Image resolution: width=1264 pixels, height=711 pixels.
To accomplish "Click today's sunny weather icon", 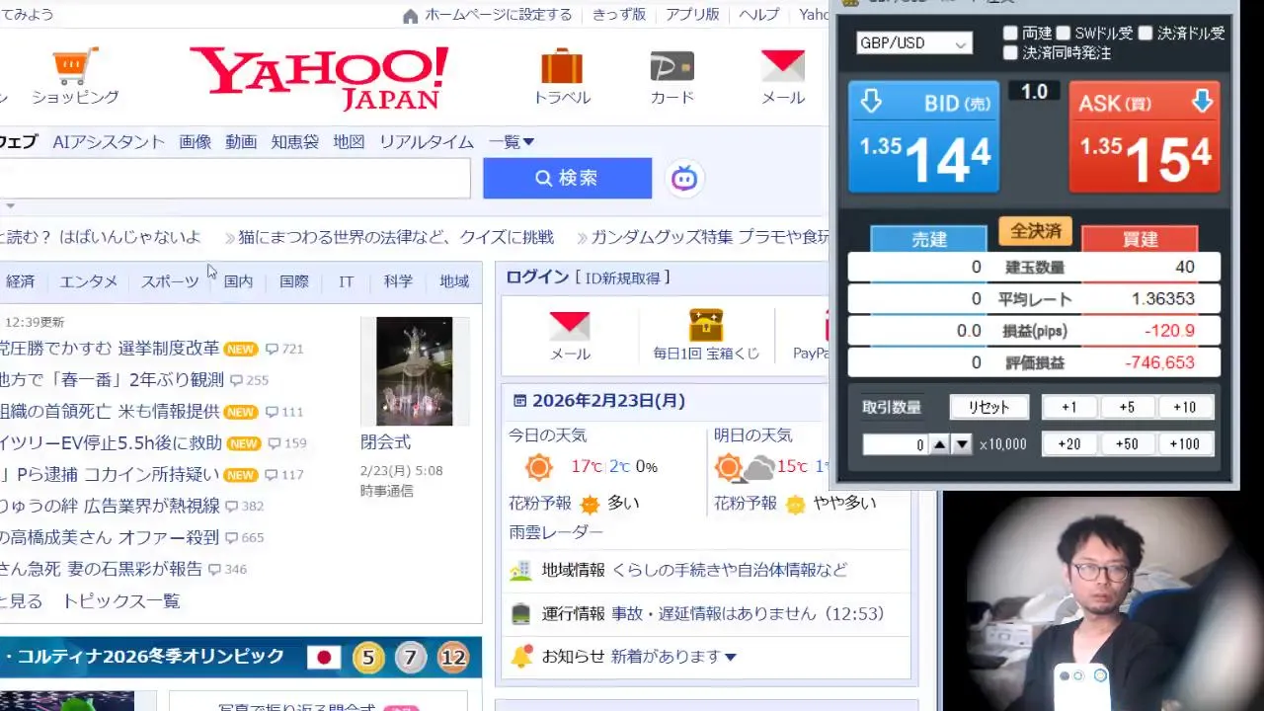I will [539, 467].
